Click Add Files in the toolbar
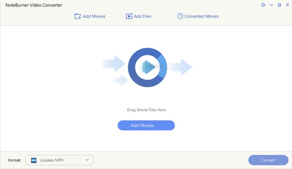Screen dimensions: 292x169 tap(139, 16)
